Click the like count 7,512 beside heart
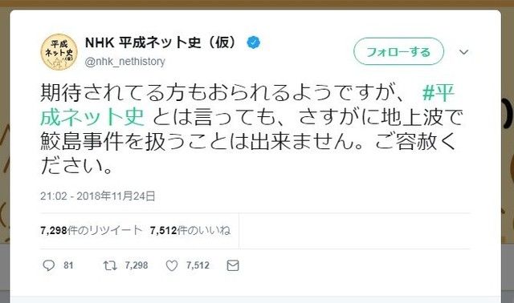514x303 pixels. 198,265
